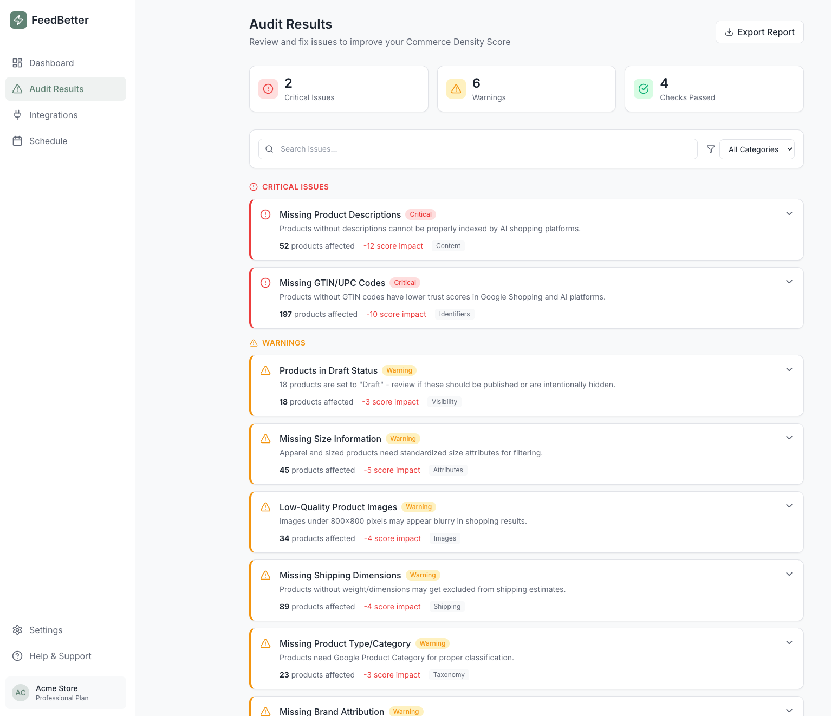Expand the Missing Product Descriptions issue
The image size is (831, 716).
(x=789, y=213)
